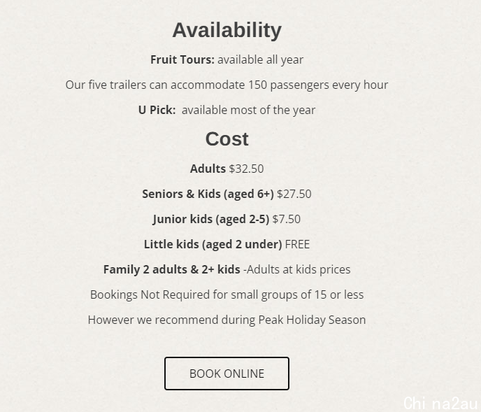Click Little kids (aged 2 under) FREE line
Screen dimensions: 481x412
227,244
